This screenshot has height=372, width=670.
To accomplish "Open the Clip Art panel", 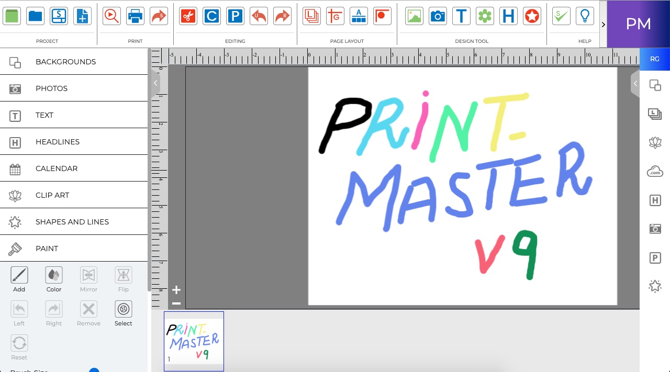I will [x=74, y=195].
